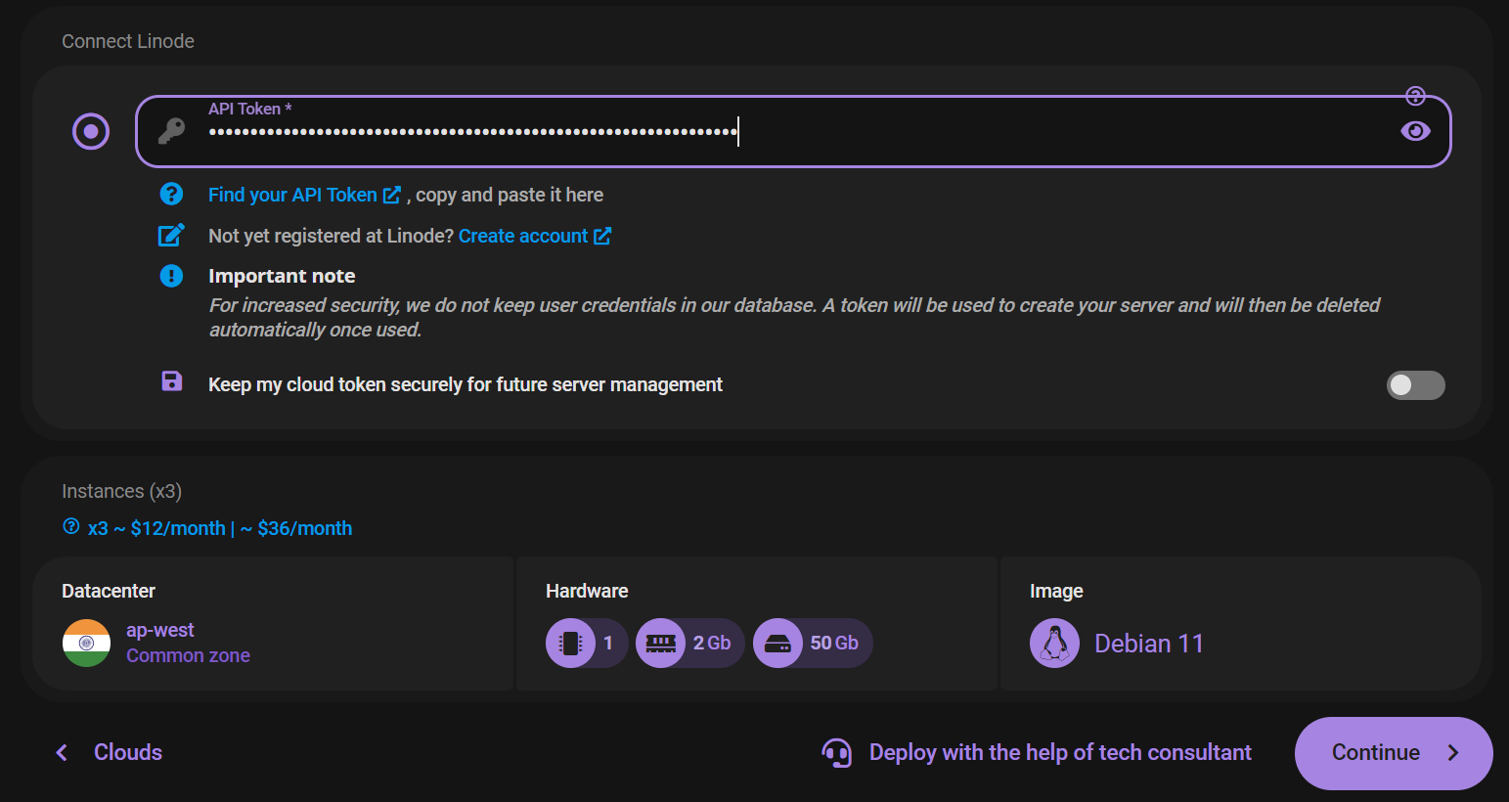Show the API token with eye icon
The image size is (1509, 802).
pyautogui.click(x=1415, y=131)
